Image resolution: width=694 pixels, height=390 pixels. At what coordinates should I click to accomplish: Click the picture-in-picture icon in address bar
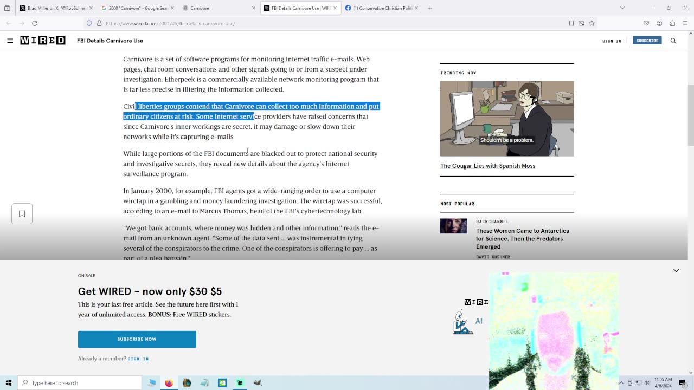click(x=581, y=23)
